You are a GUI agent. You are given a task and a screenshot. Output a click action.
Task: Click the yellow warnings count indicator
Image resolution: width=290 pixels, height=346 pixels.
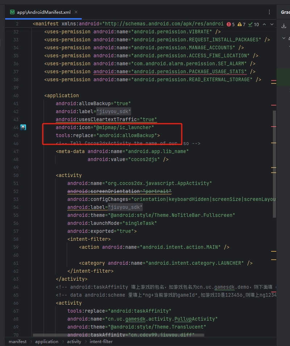coord(241,24)
